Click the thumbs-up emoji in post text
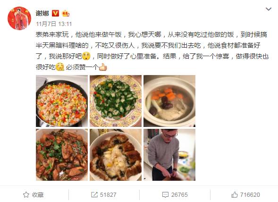The width and height of the screenshot is (278, 202). [x=103, y=67]
